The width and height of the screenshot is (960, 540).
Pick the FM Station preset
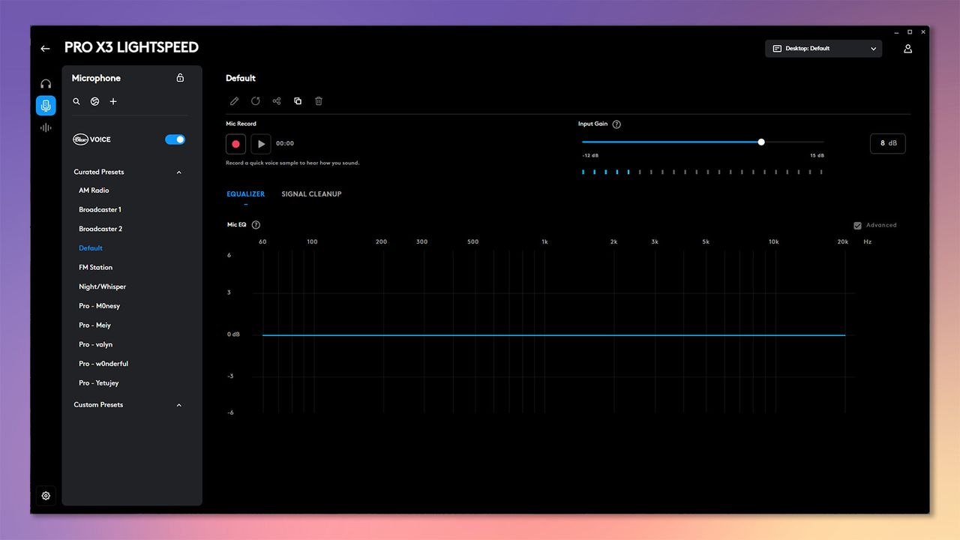click(x=95, y=268)
